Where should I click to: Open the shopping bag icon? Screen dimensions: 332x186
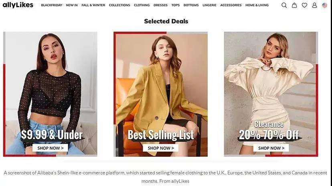(x=294, y=5)
